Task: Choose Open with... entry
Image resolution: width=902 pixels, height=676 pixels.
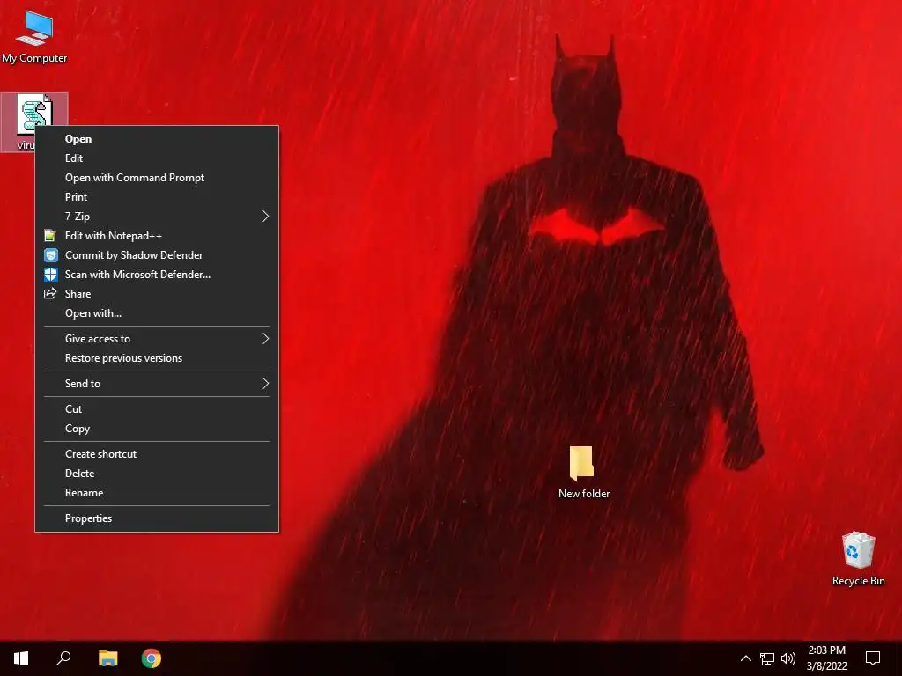Action: pos(157,313)
